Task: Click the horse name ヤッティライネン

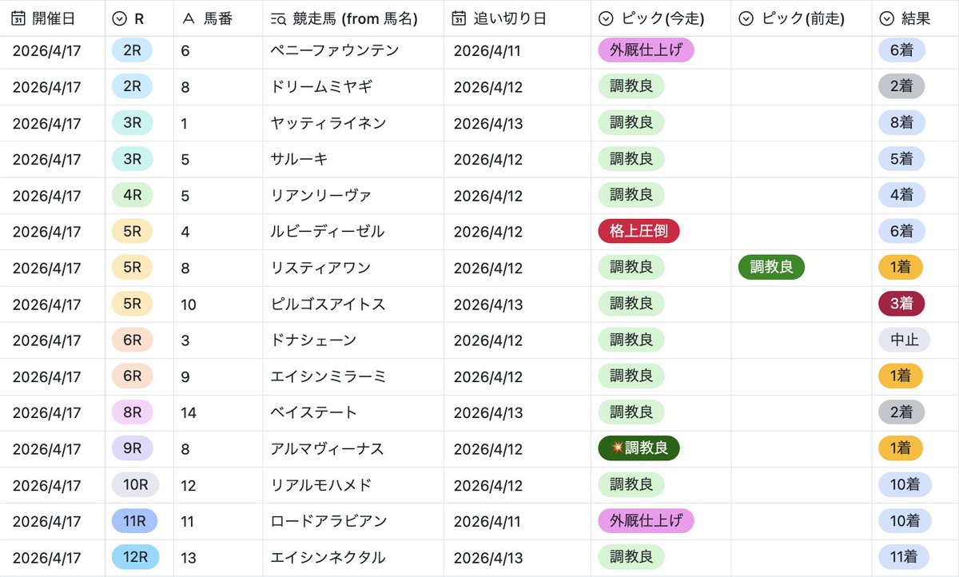Action: click(328, 123)
